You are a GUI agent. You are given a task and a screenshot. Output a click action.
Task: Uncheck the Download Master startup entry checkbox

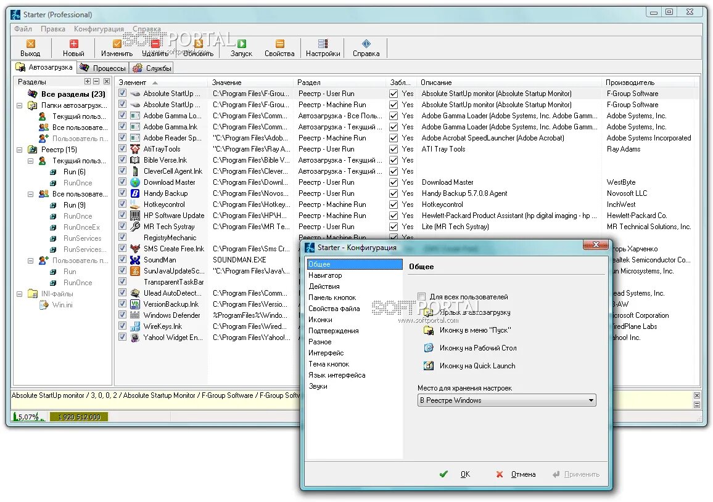pos(122,182)
